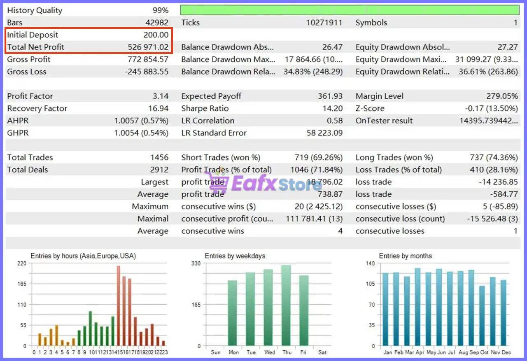Click the green History Quality progress bar

point(350,10)
